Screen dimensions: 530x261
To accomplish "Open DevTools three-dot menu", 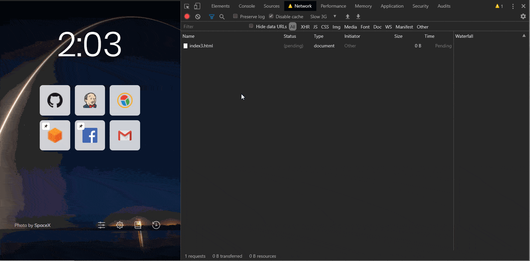I will point(513,6).
